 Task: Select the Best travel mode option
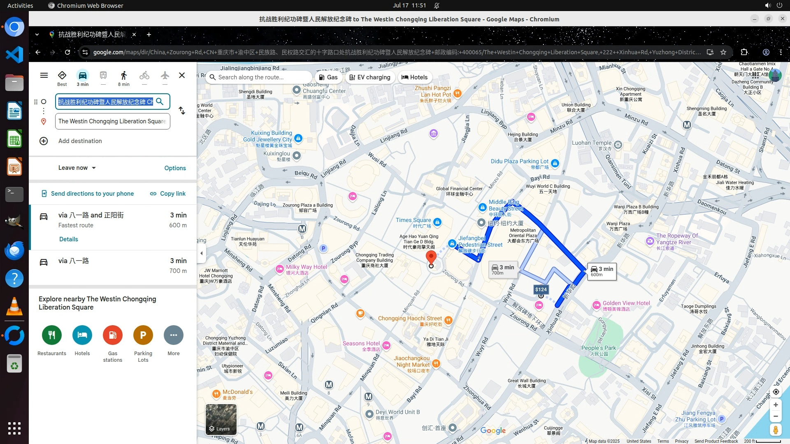pos(62,76)
